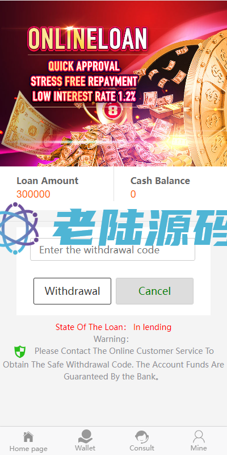Click the In lending loan status text
Viewport: 227px width, 455px height.
tap(152, 327)
